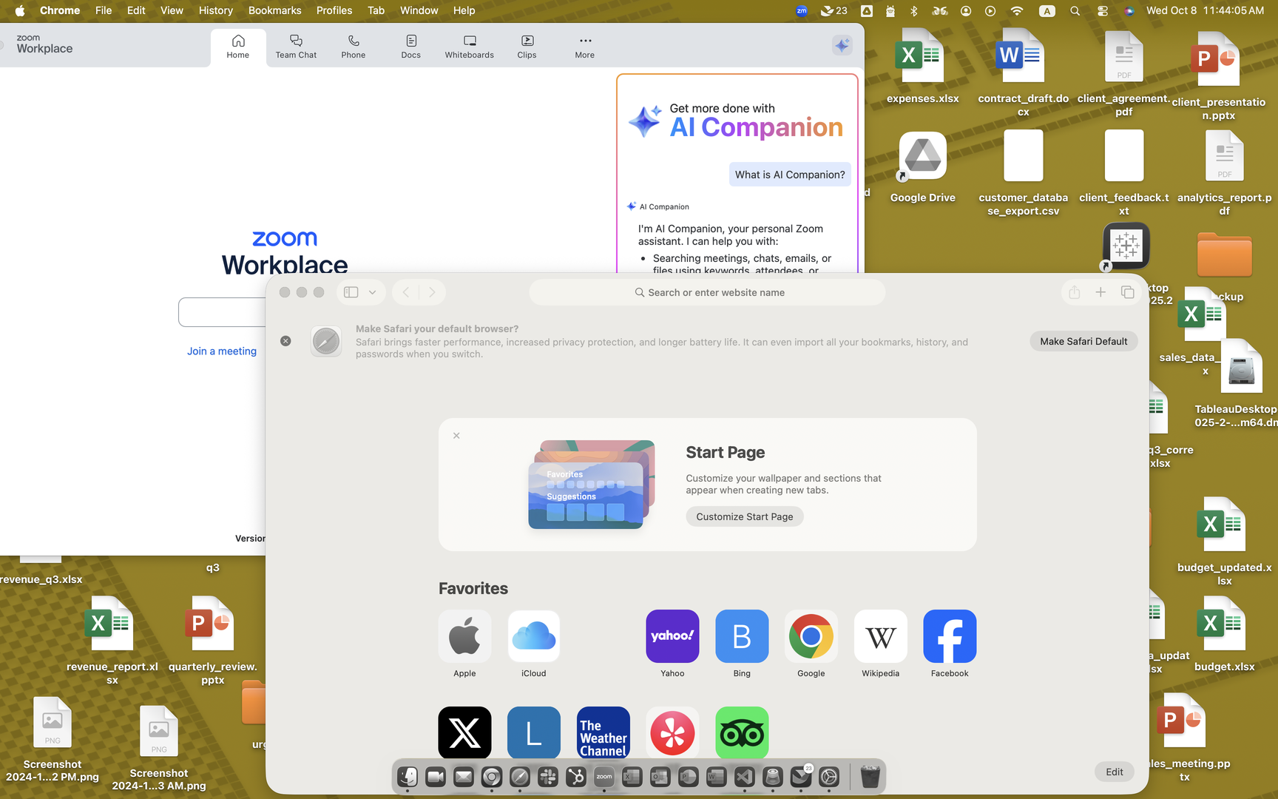Viewport: 1278px width, 799px height.
Task: Expand the More menu in Zoom
Action: pos(585,46)
